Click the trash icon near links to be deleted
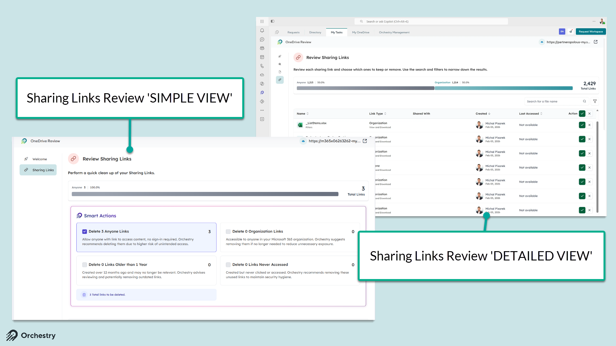Screen dimensions: 616x346 84,295
